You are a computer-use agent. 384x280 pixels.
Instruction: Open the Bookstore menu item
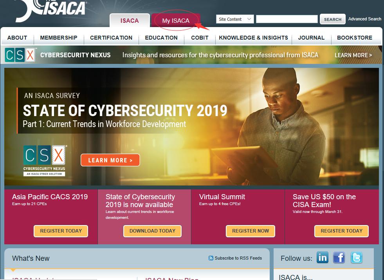point(354,38)
